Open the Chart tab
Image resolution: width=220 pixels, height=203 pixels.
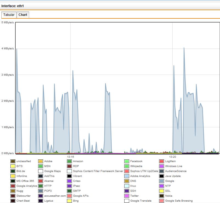click(x=23, y=15)
